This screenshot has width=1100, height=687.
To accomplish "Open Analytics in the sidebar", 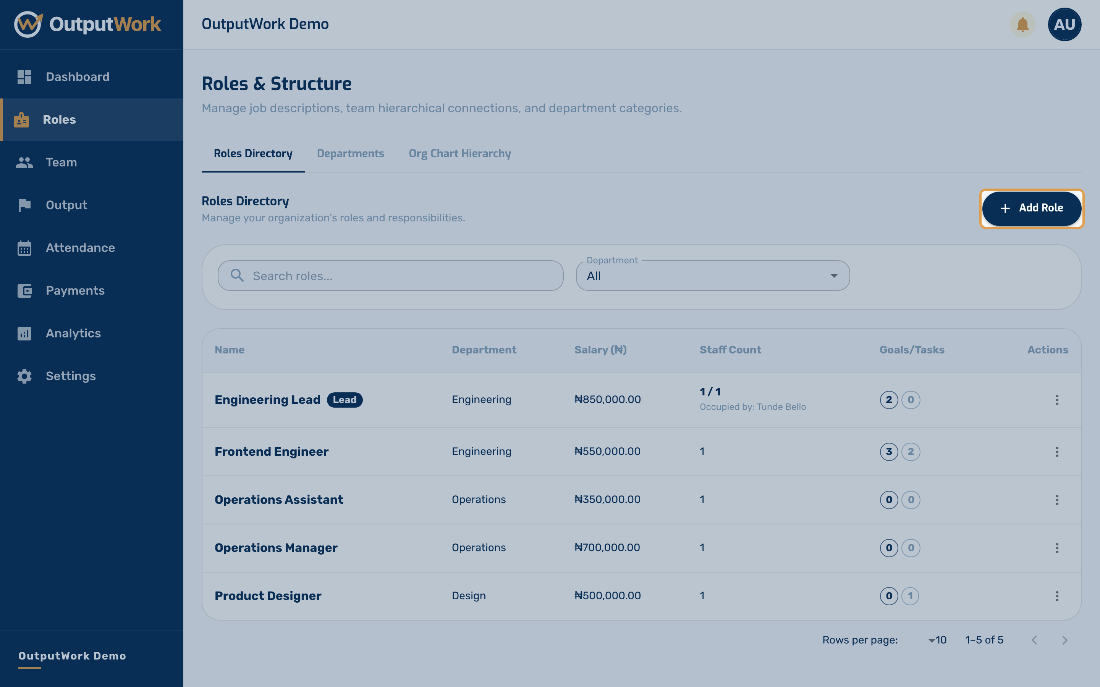I will (x=92, y=334).
